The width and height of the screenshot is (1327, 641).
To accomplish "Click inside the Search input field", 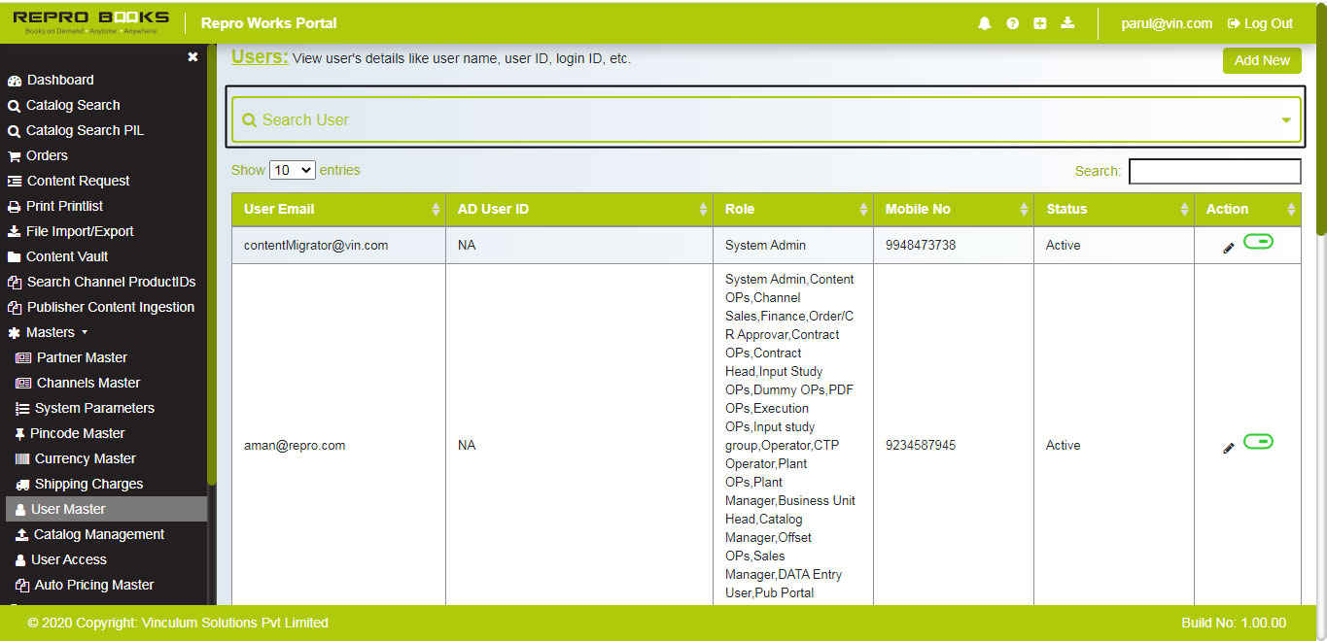I will click(x=1214, y=171).
